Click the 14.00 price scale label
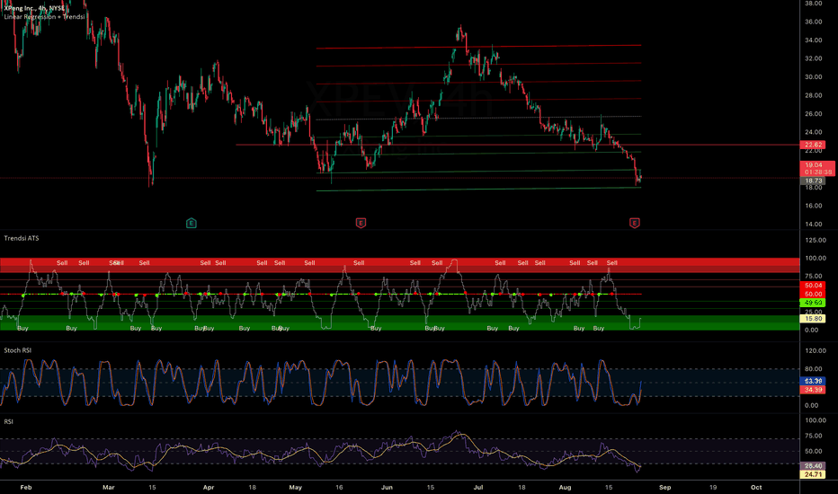The width and height of the screenshot is (838, 494). pyautogui.click(x=814, y=225)
